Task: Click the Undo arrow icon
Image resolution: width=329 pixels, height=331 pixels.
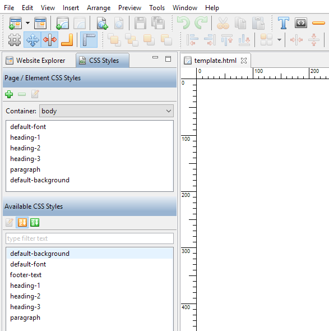Action: (x=183, y=23)
